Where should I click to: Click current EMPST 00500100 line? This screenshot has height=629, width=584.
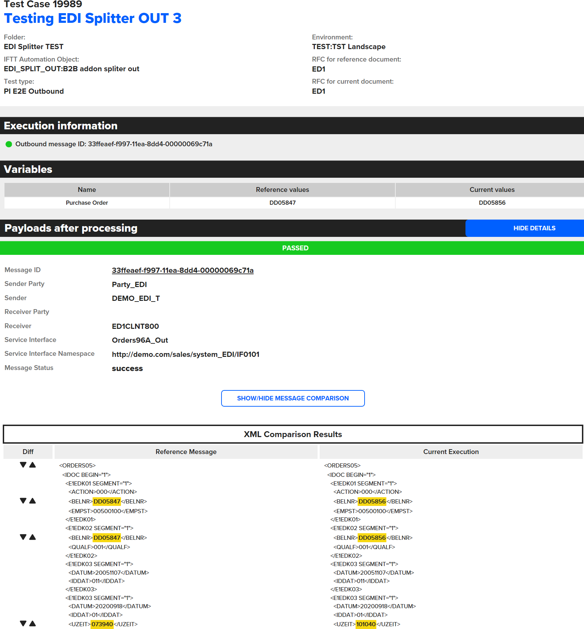coord(373,511)
